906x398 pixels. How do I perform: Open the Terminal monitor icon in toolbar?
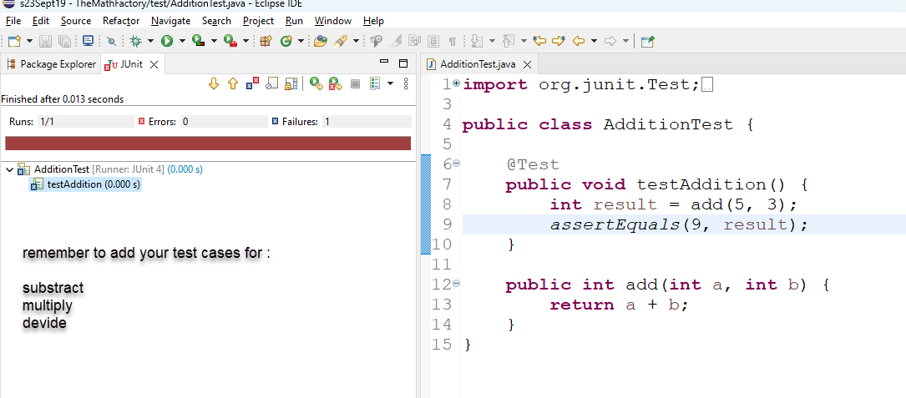pyautogui.click(x=87, y=41)
